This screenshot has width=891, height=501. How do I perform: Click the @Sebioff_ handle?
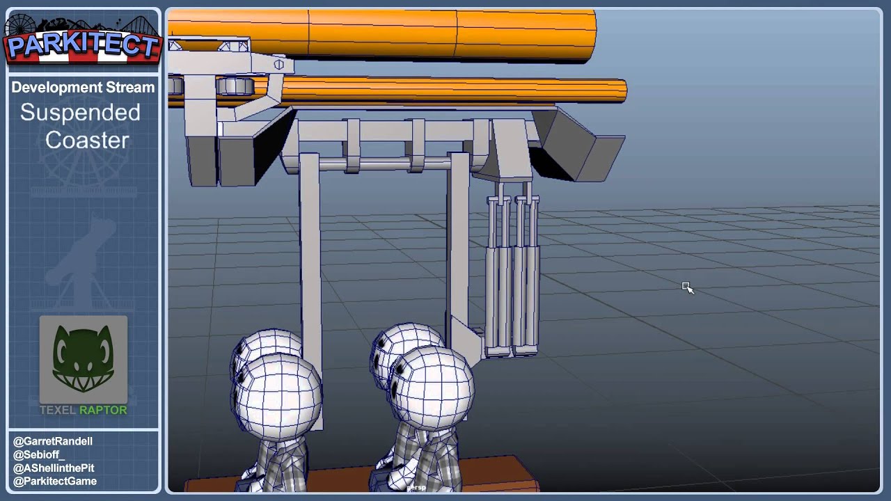click(38, 454)
